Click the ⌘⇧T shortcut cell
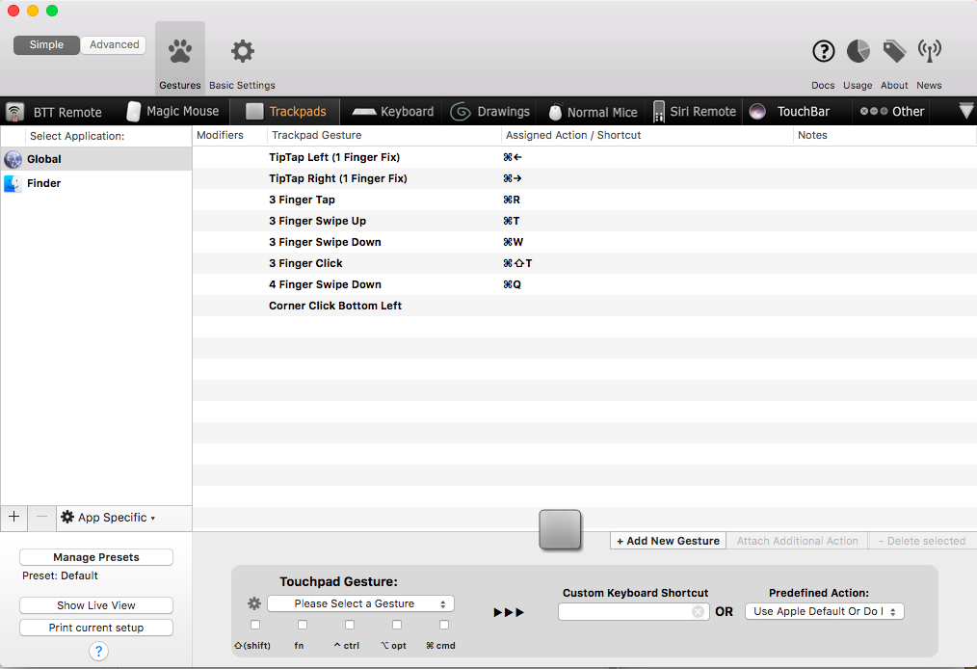977x669 pixels. click(x=517, y=263)
